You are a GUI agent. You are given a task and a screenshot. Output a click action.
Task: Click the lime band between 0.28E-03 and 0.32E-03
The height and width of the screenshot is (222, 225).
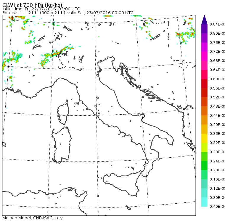click(x=204, y=147)
